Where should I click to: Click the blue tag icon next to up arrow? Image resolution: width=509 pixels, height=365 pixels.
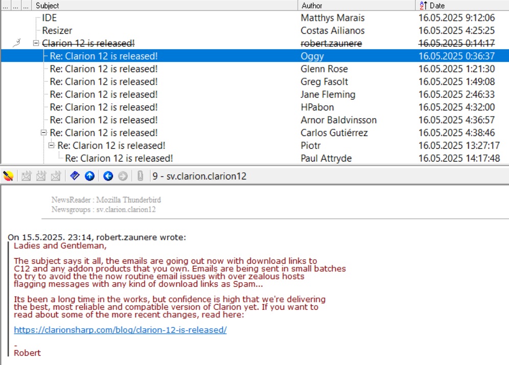[x=75, y=176]
